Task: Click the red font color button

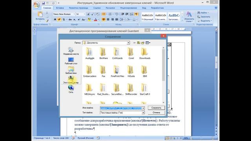Action: point(96,20)
